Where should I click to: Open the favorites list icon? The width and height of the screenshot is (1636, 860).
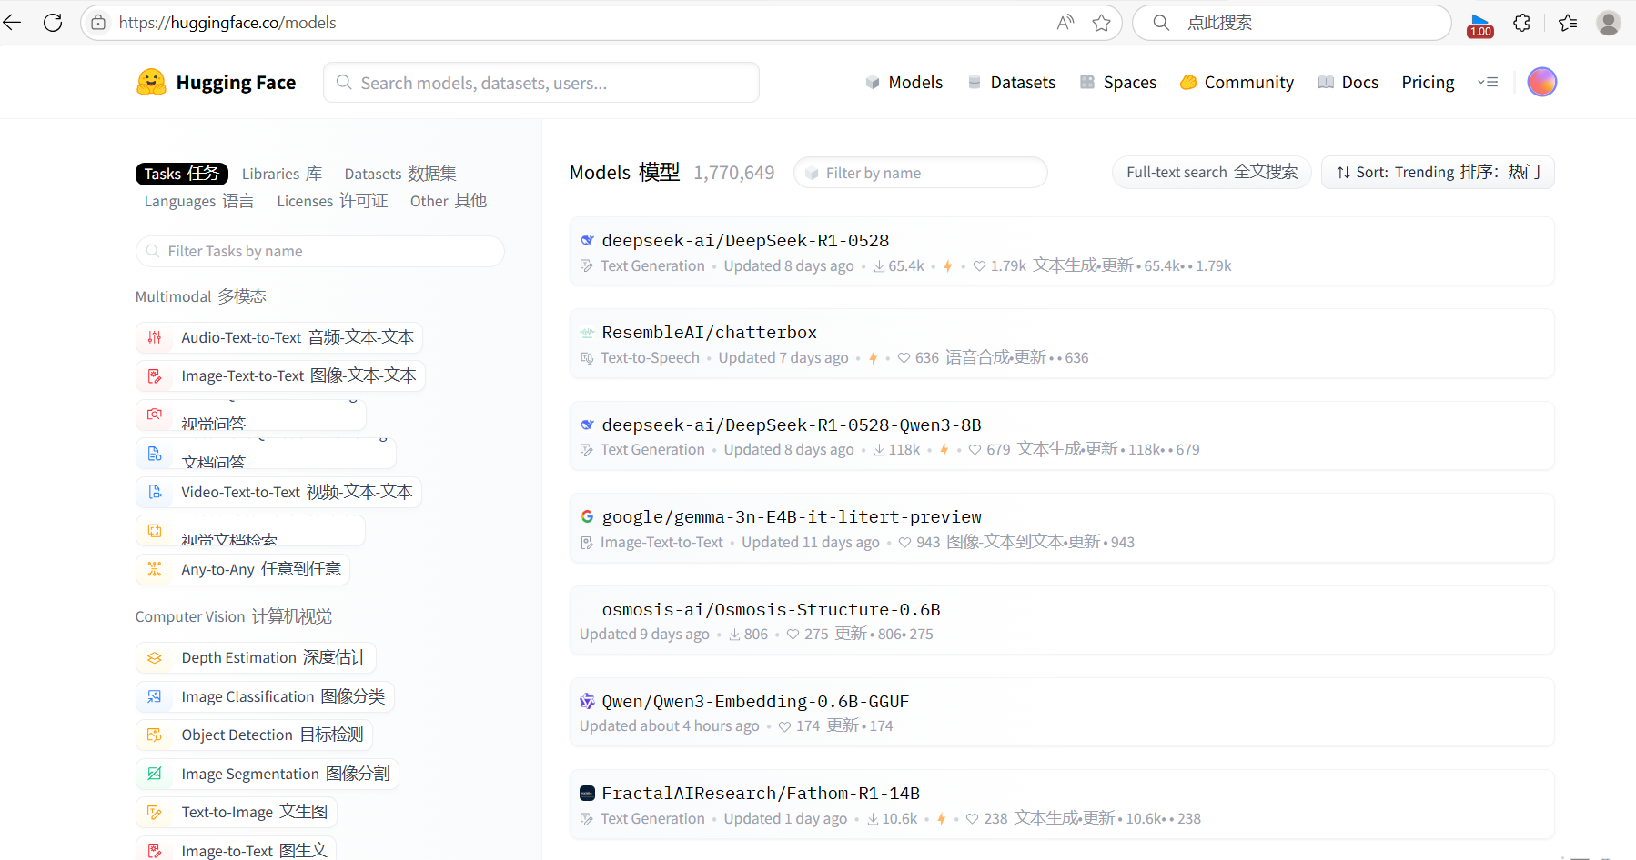tap(1568, 23)
